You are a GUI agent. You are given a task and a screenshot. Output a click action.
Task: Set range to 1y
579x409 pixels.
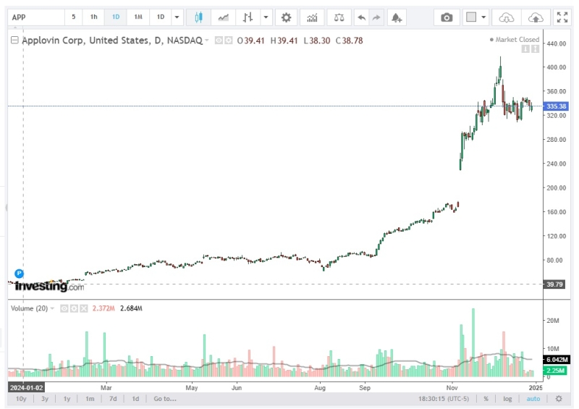(67, 399)
